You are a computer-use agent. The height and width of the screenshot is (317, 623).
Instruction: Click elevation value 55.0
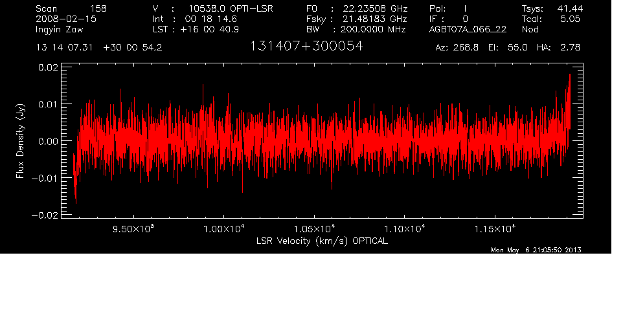[517, 48]
